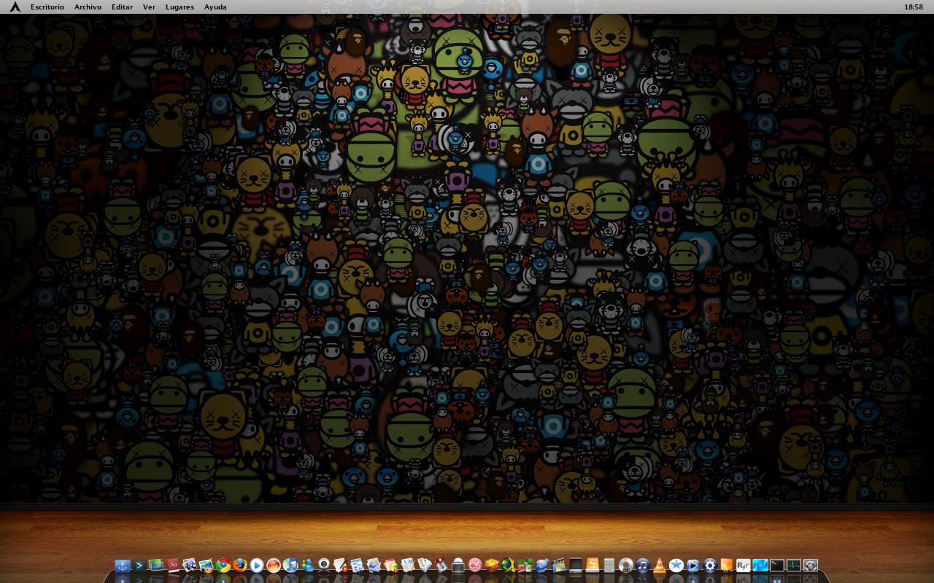Click the 18:58 clock

tap(914, 7)
